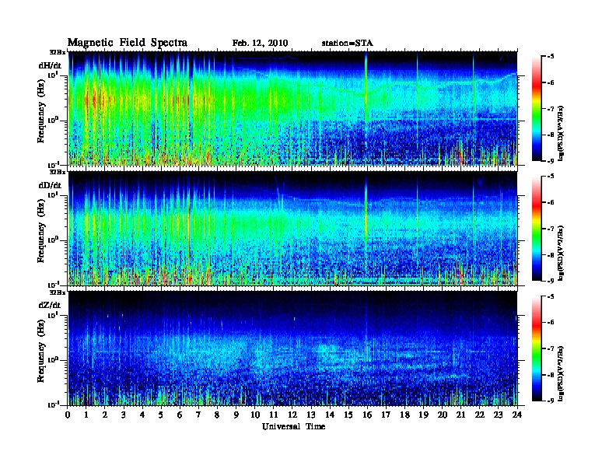Select the "Feb. 12, 2010" date label
Viewport: 616px width, 476px height.
coord(260,44)
